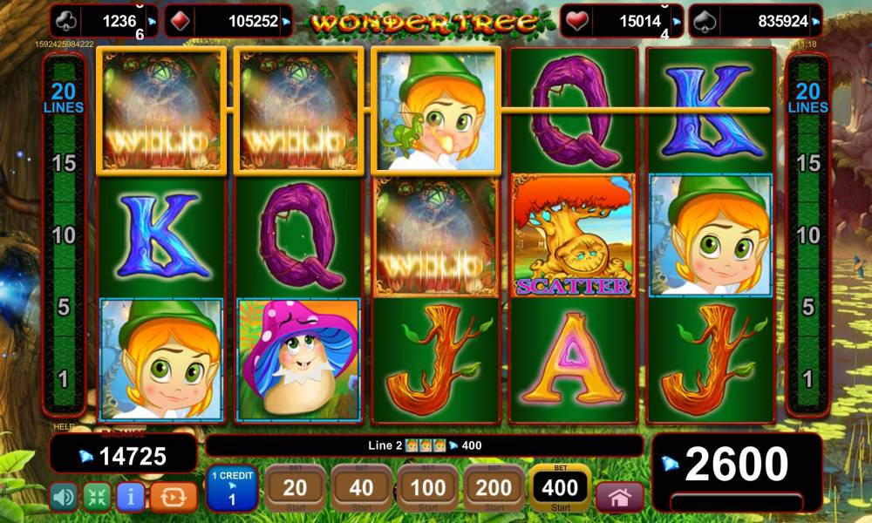The image size is (872, 523).
Task: Click the Scatter tree symbol
Action: pyautogui.click(x=573, y=235)
